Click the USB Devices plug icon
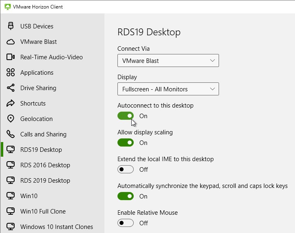 (11, 26)
